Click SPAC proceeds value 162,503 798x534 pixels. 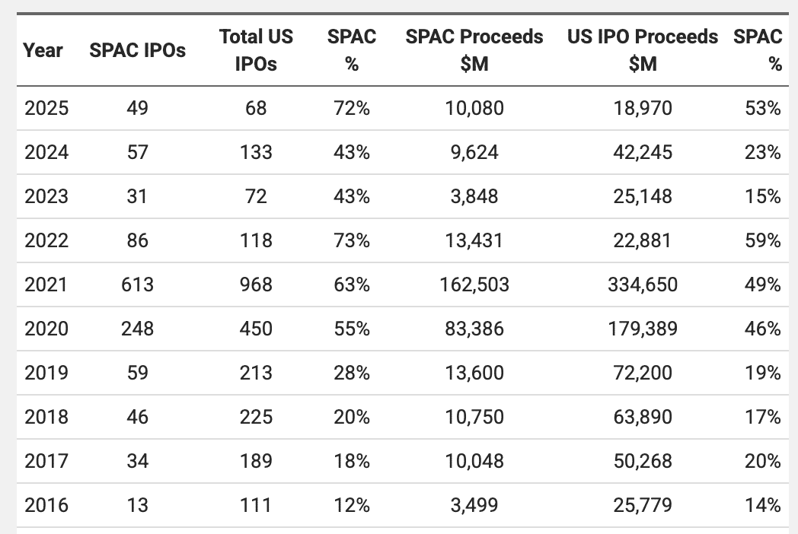pos(474,284)
